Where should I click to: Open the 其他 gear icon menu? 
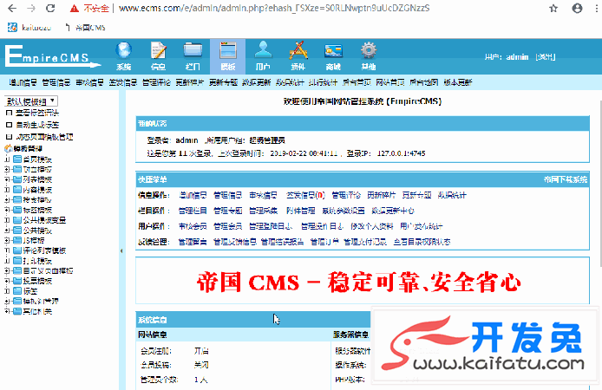pyautogui.click(x=368, y=56)
